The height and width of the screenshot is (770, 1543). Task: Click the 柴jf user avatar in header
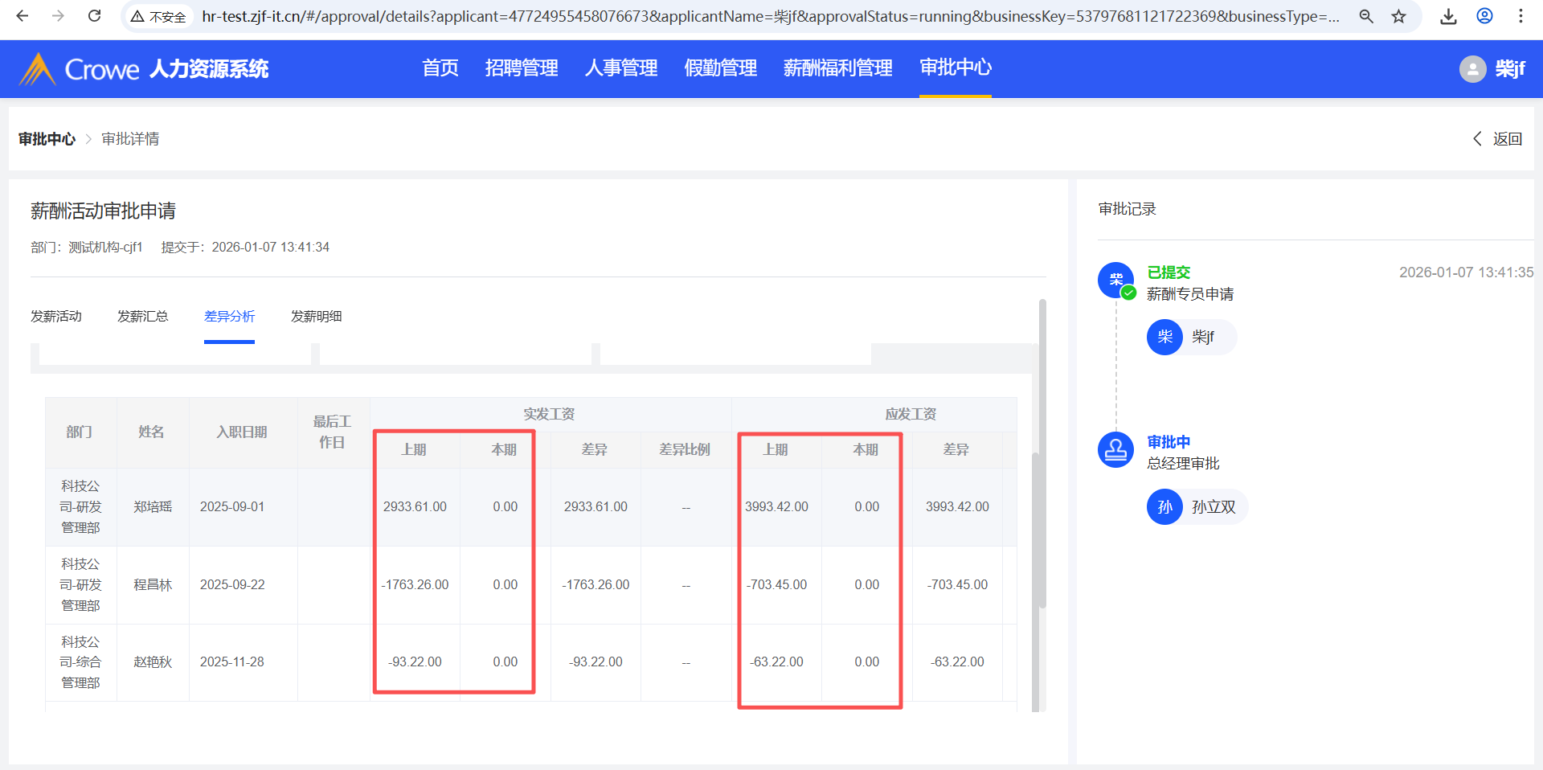1472,69
